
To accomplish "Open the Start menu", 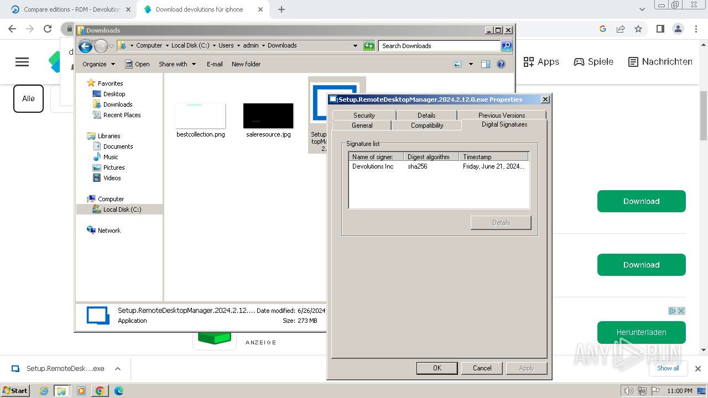I will [15, 391].
